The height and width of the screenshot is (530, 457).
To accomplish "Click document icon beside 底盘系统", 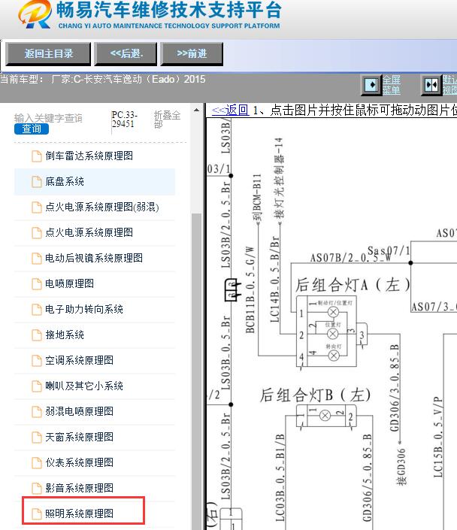I will click(x=37, y=182).
